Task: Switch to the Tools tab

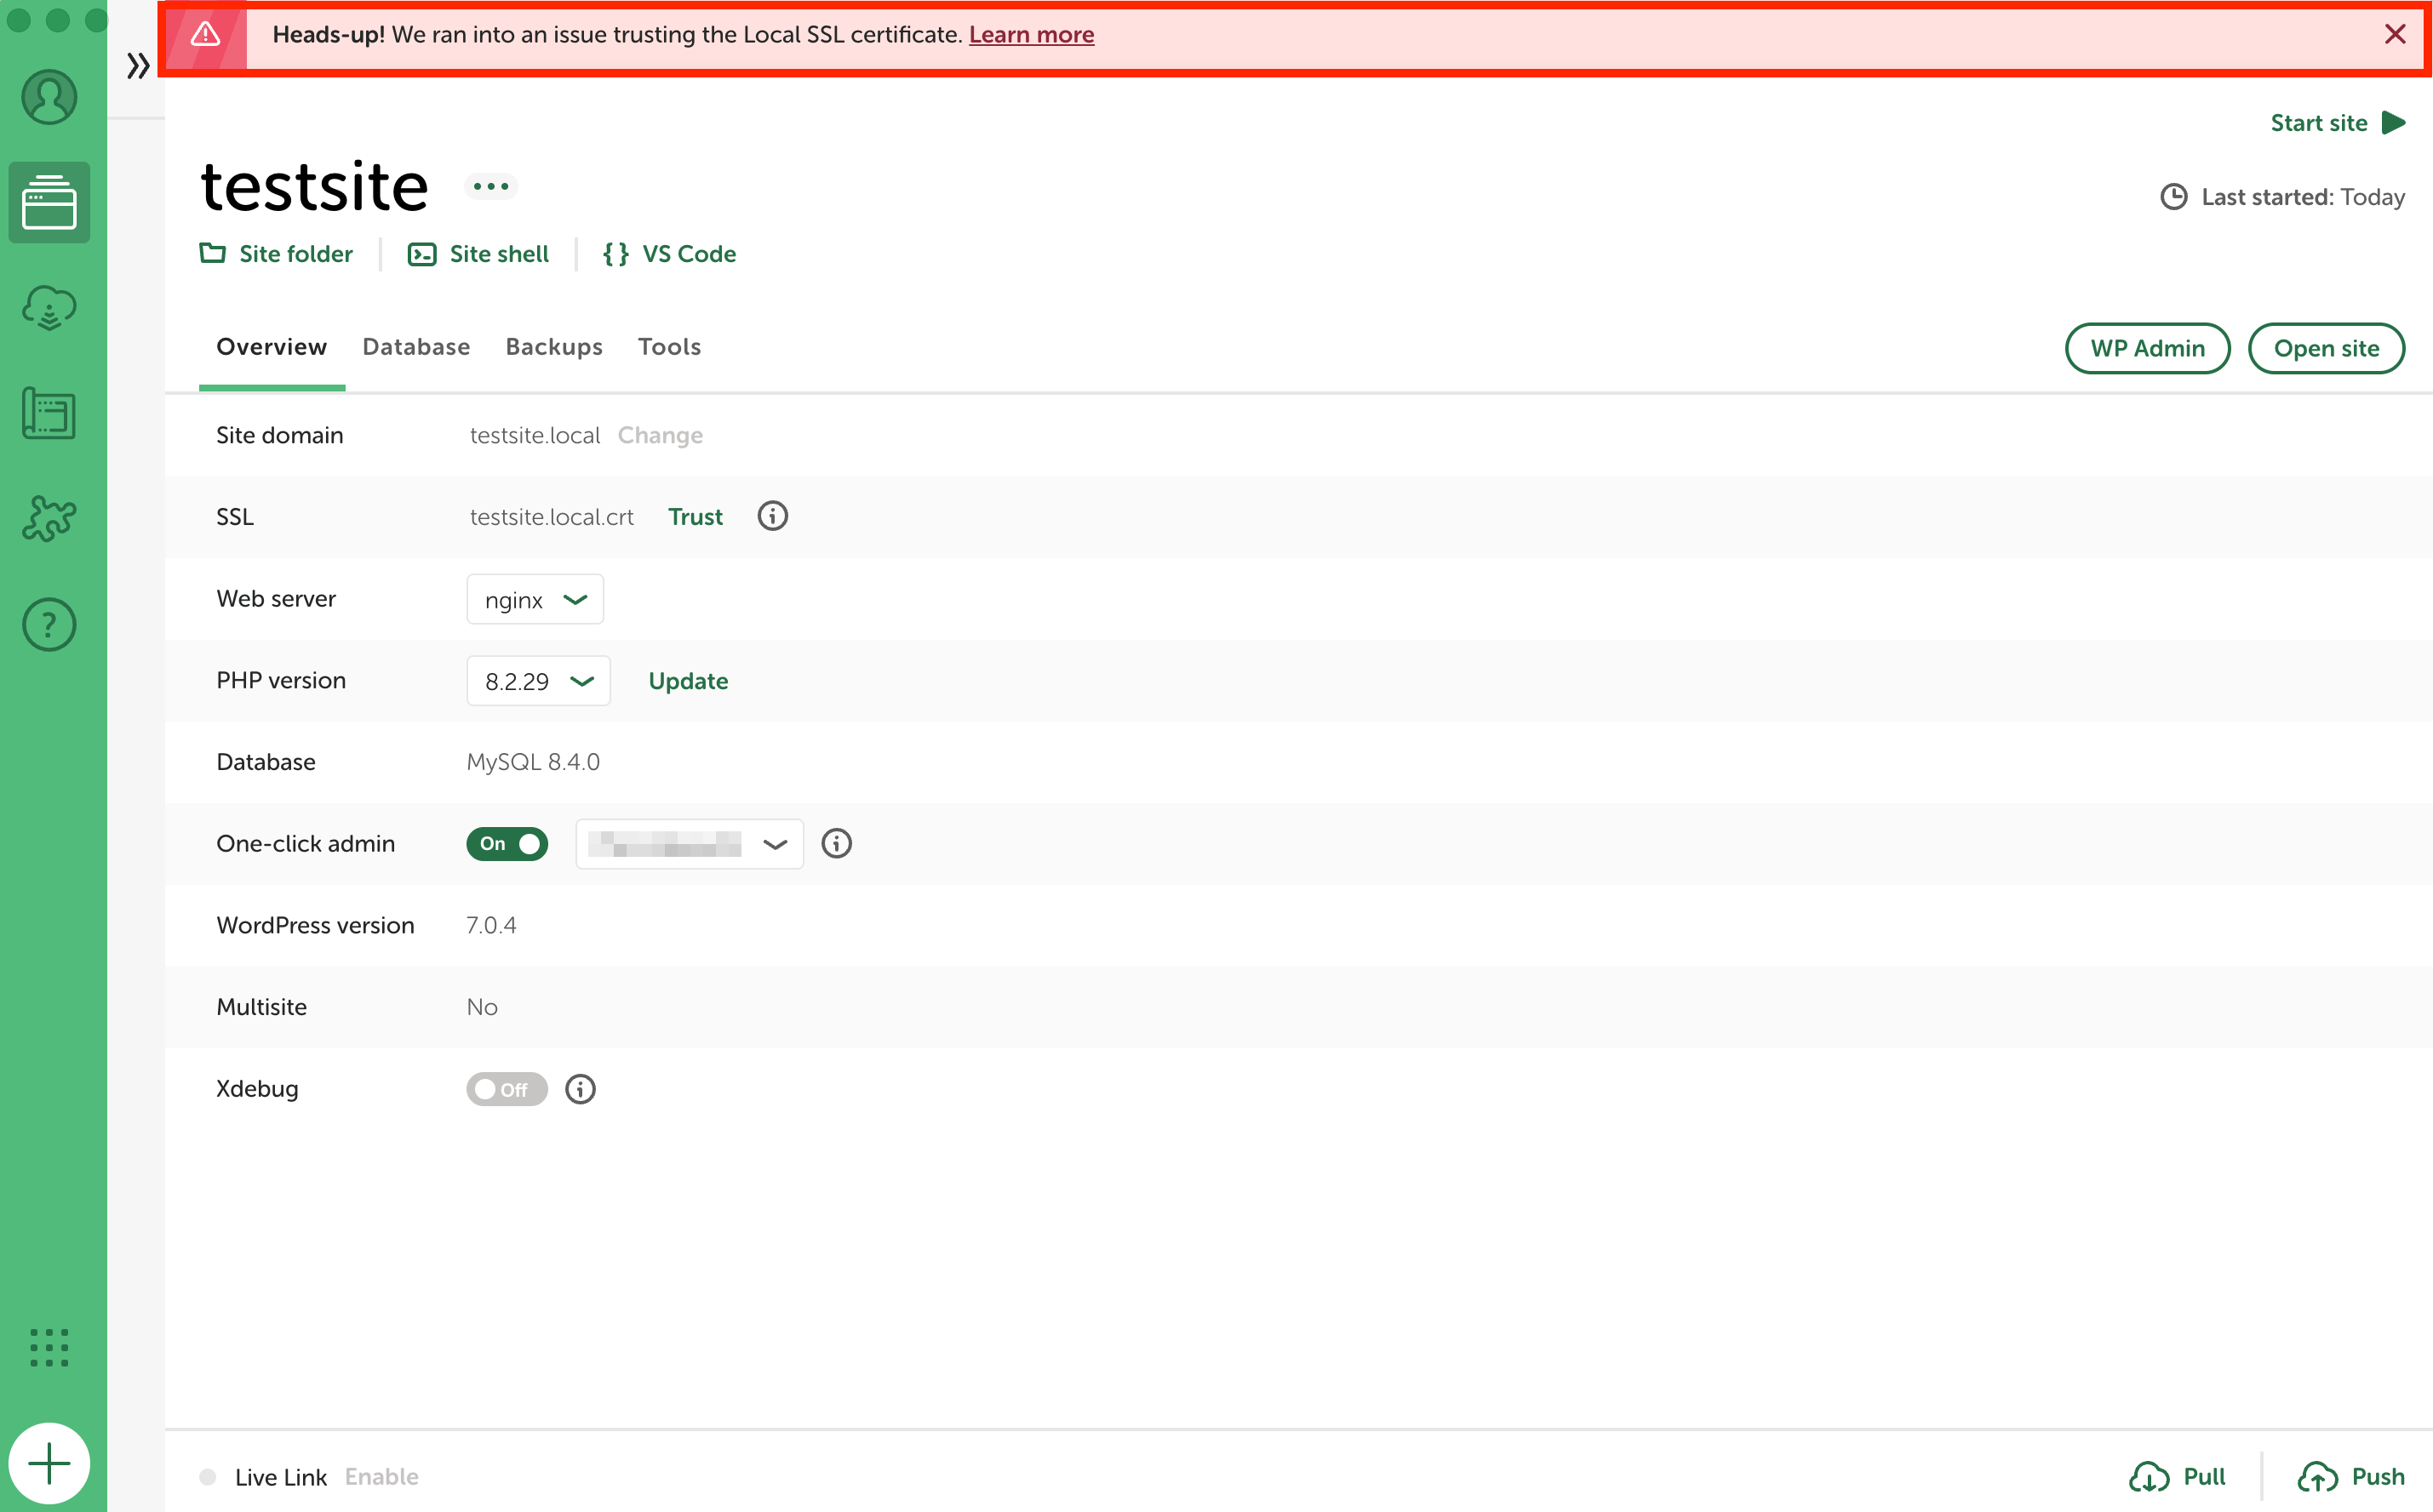Action: (x=669, y=347)
